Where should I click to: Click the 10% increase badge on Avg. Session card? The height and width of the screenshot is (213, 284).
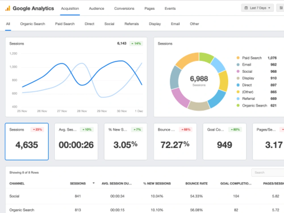point(87,130)
